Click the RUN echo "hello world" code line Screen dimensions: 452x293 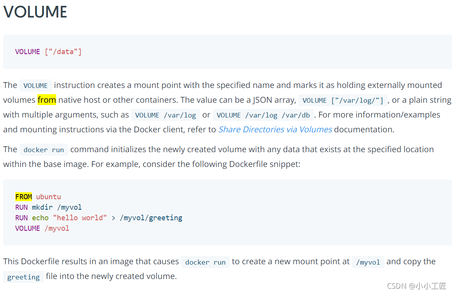(x=99, y=218)
